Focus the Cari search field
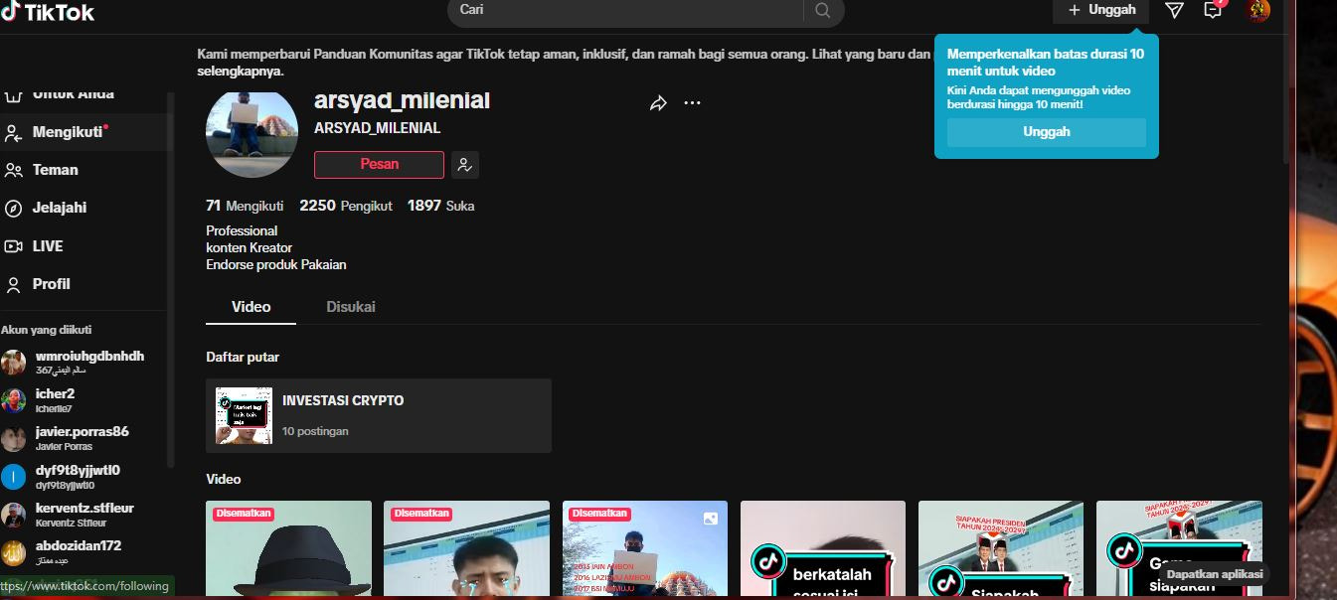 (626, 10)
